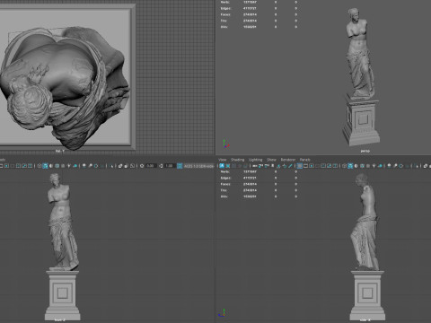Click the Gamma icon in front panel

(x=161, y=166)
